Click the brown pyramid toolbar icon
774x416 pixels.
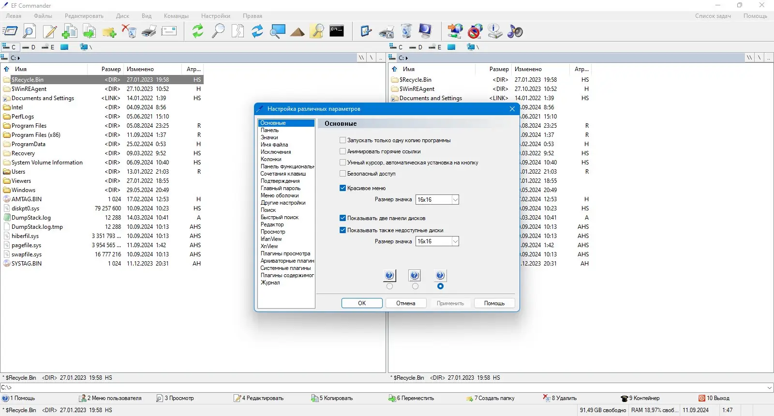[x=298, y=31]
